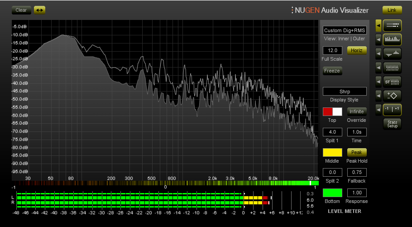Select the spectrum analyzer bars view icon

click(392, 40)
